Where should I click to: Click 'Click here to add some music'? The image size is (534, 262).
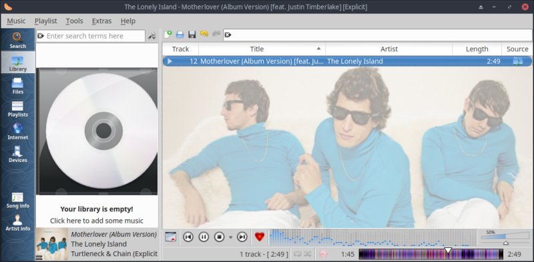97,221
